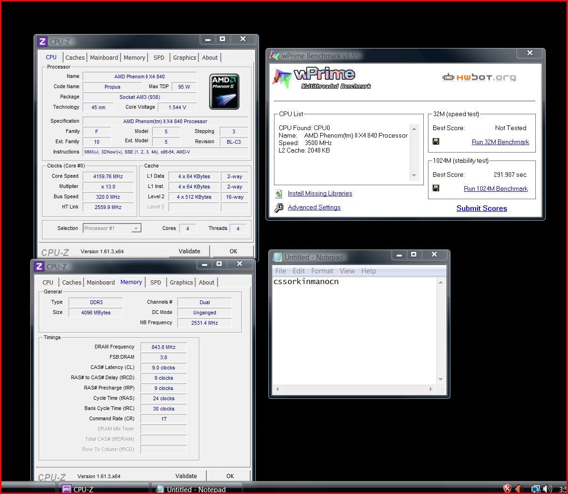This screenshot has height=494, width=568.
Task: Click the wPrime logo image
Action: (322, 78)
